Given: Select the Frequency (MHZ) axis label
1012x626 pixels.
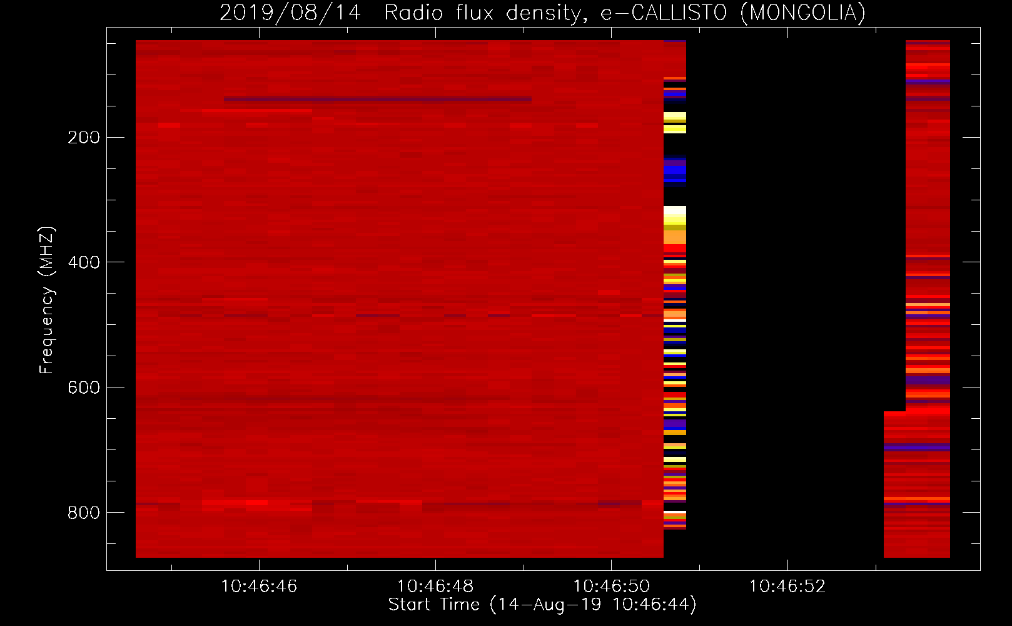Looking at the screenshot, I should click(46, 300).
